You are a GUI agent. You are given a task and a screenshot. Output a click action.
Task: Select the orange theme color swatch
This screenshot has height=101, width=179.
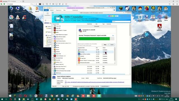[x=111, y=16]
